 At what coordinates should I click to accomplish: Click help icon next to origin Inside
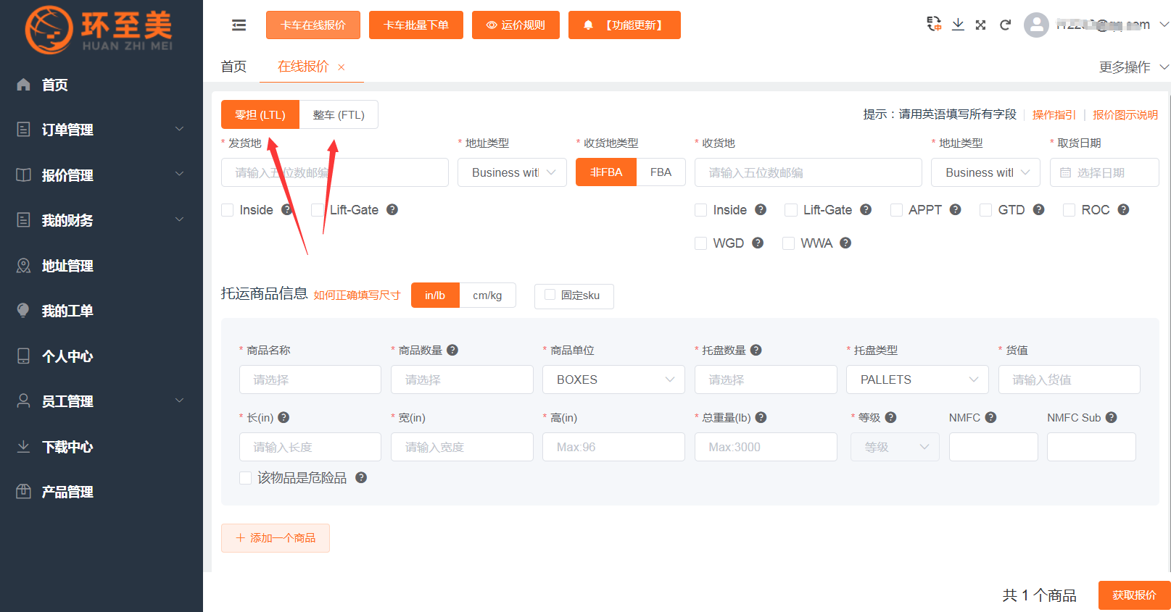tap(287, 210)
